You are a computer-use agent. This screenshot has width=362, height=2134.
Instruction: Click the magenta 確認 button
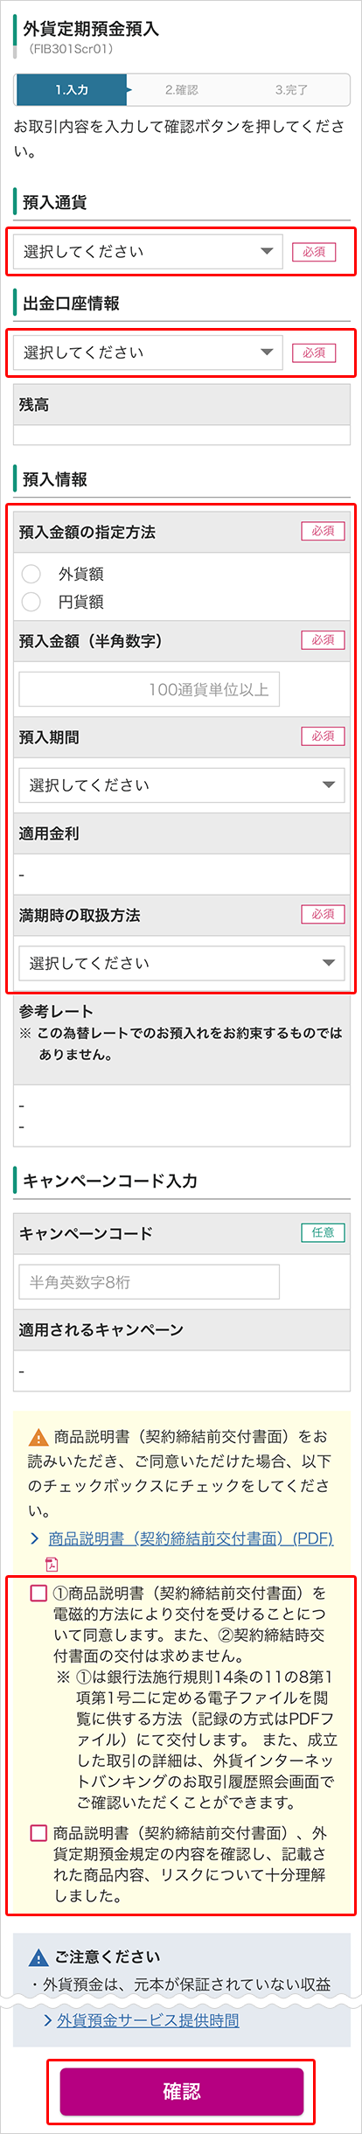click(x=181, y=2091)
